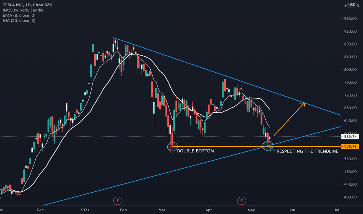Open the USD currency selector
The image size is (363, 214).
coord(352,5)
